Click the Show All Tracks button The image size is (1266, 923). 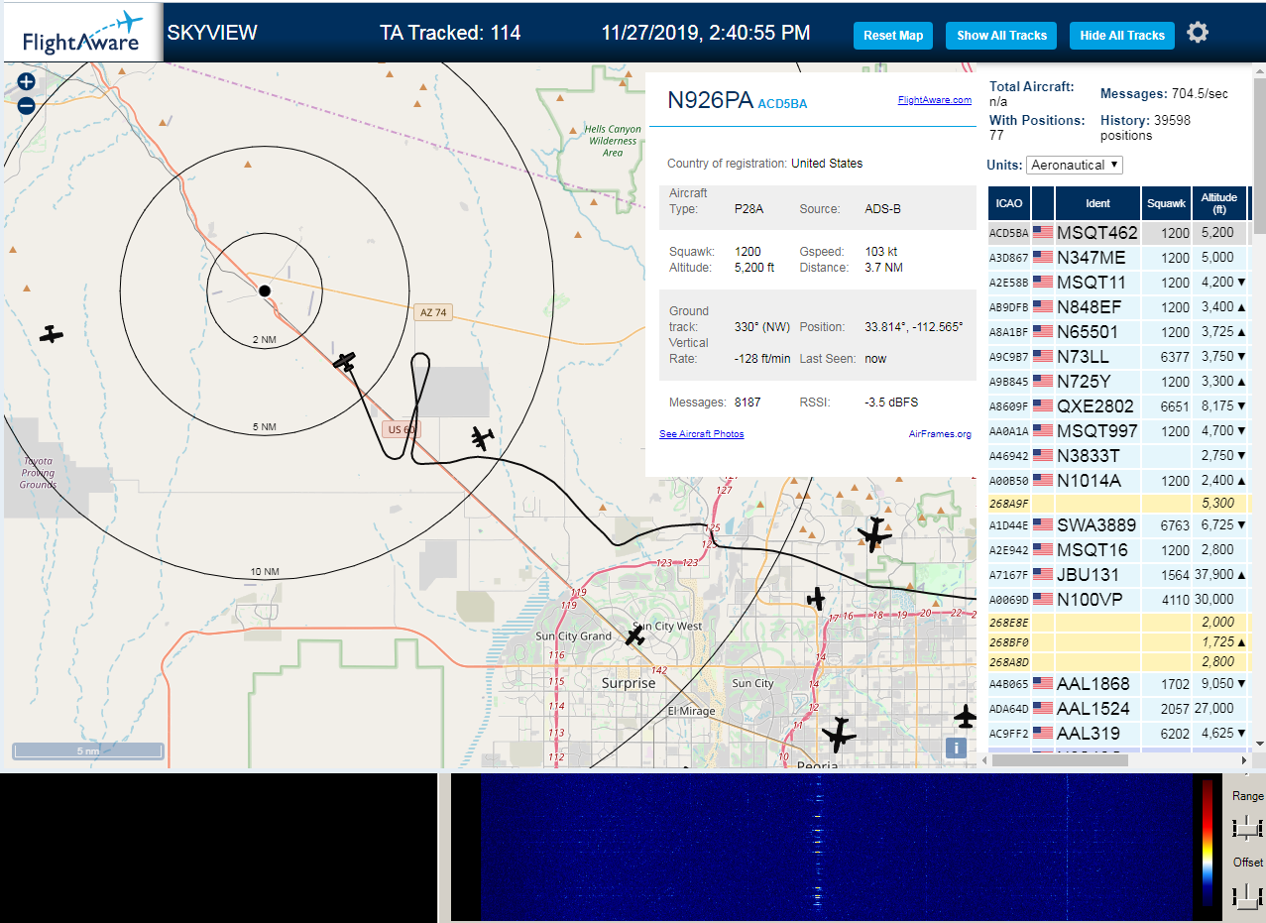click(1001, 36)
